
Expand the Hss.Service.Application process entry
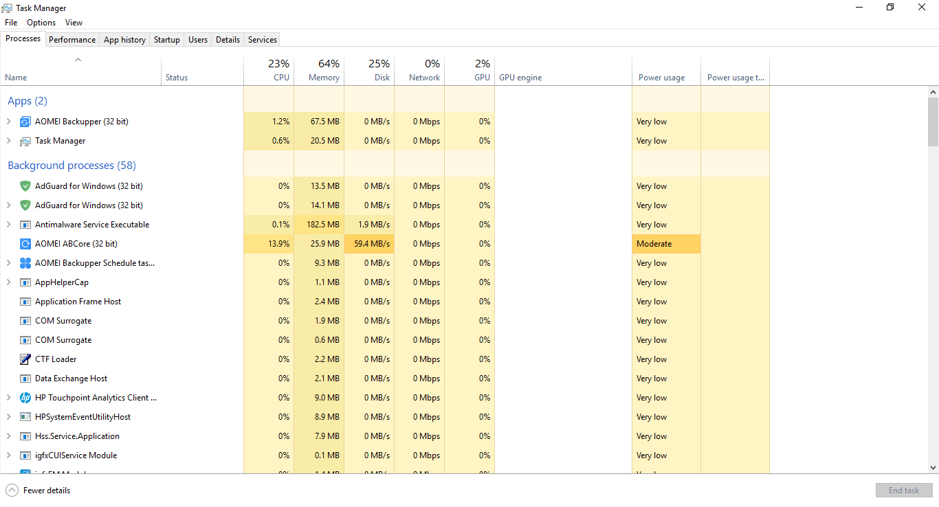[8, 436]
